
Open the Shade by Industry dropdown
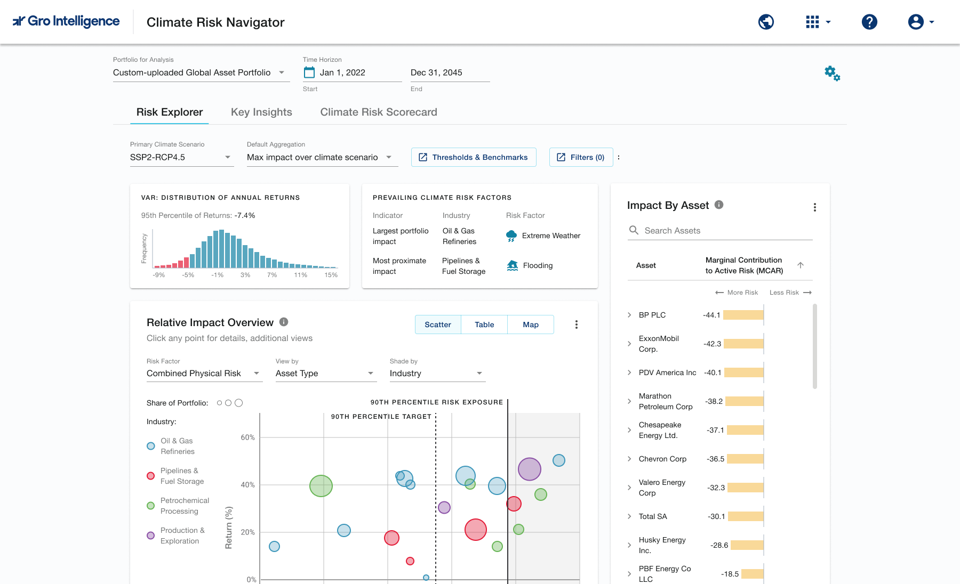[437, 374]
